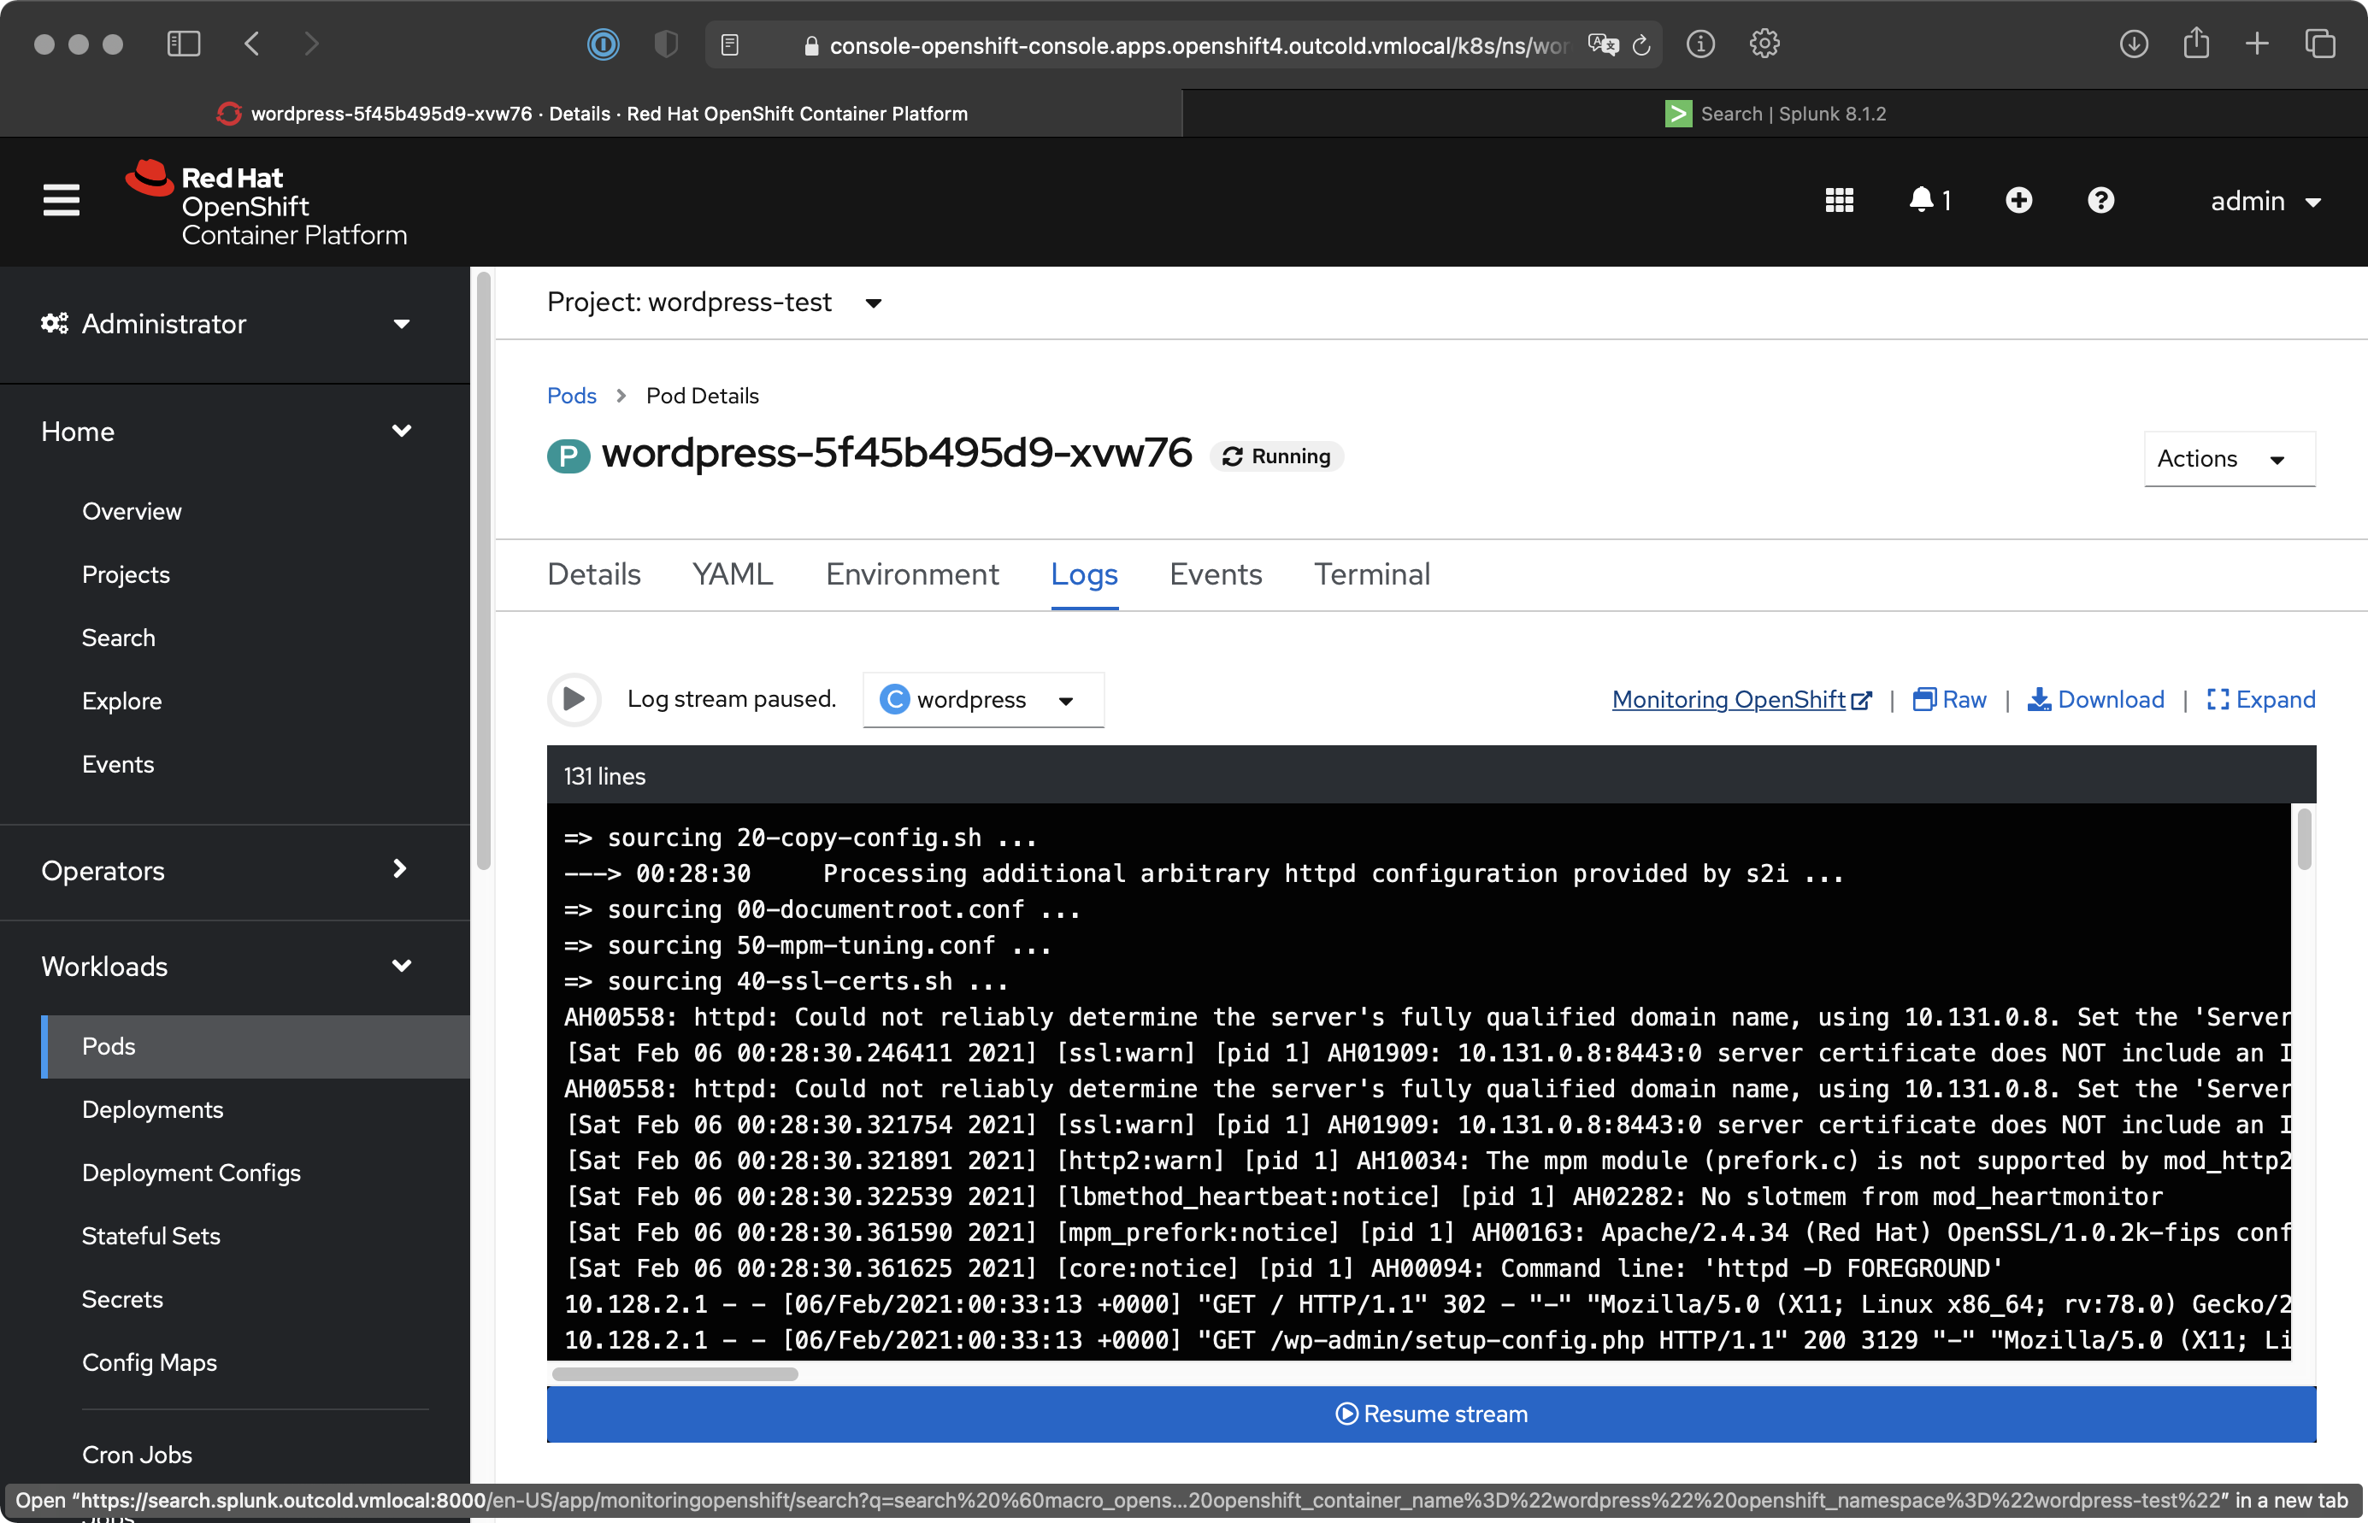Screen dimensions: 2368x1523
Task: Show the tab overview icon
Action: click(x=2320, y=44)
